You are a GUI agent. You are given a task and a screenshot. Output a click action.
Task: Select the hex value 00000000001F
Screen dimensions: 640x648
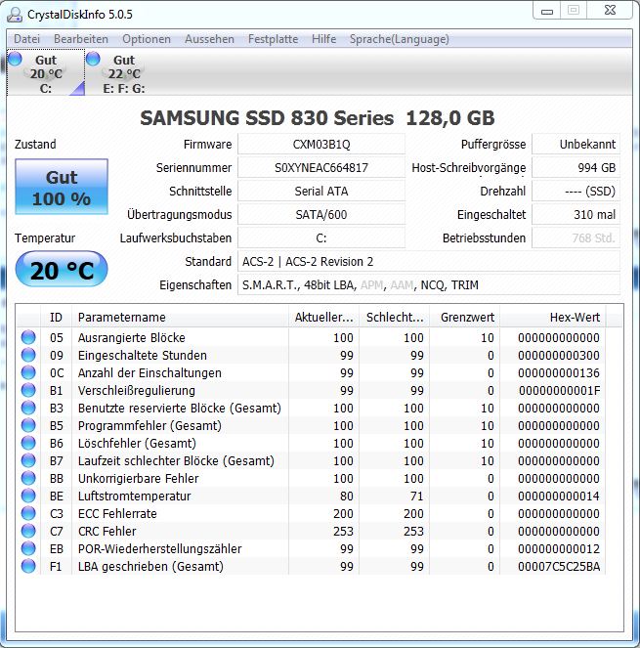(560, 390)
